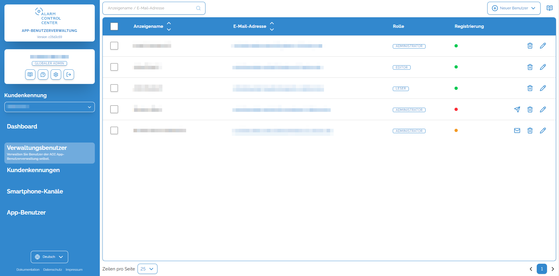The height and width of the screenshot is (276, 559).
Task: Open Smartphone-Kanäle in sidebar
Action: click(x=35, y=191)
